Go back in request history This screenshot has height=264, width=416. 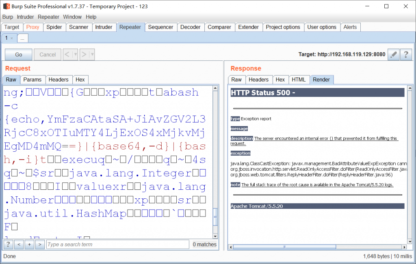[67, 55]
